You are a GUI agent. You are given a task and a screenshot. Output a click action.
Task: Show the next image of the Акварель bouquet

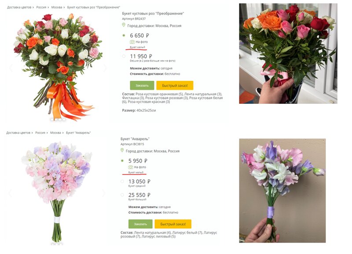pyautogui.click(x=103, y=193)
